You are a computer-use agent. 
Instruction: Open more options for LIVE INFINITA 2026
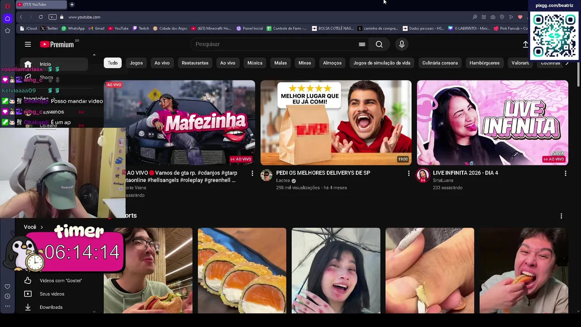(x=565, y=173)
